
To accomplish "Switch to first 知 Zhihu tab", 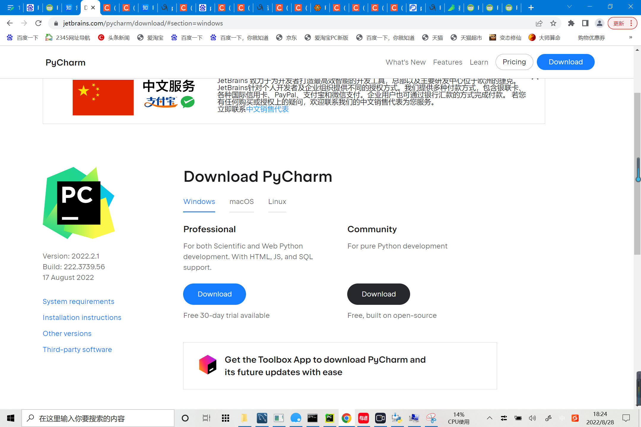I will pyautogui.click(x=71, y=8).
